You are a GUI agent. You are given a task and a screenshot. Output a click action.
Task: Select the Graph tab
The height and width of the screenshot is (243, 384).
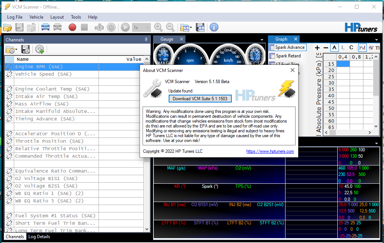[281, 39]
